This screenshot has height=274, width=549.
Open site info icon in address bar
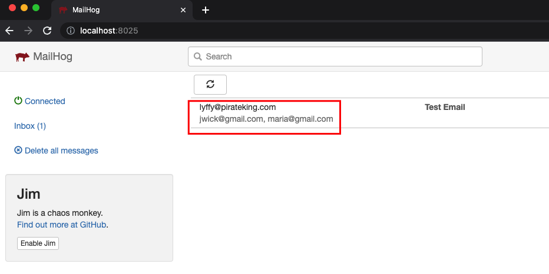tap(71, 31)
